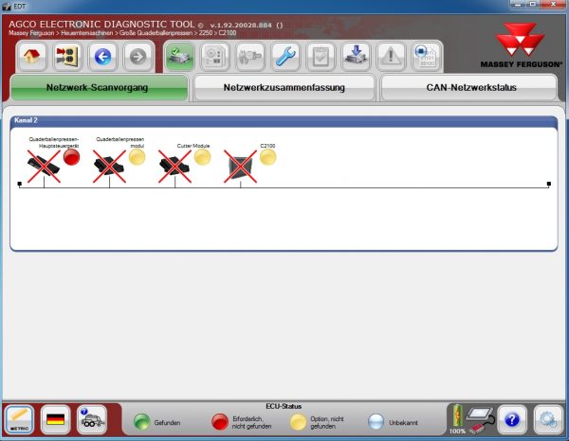Open the data logging binary icon
Screen dimensions: 569x441
coord(426,57)
